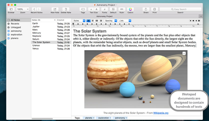The height and width of the screenshot is (121, 209).
Task: Click the note list horizontal scrollbar
Action: pyautogui.click(x=42, y=118)
